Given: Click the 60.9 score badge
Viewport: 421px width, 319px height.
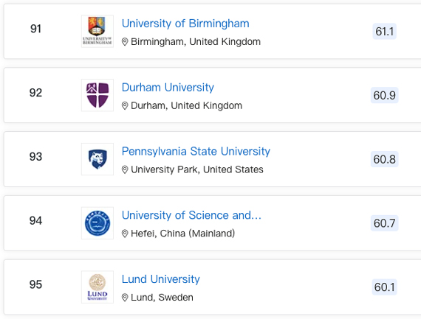Looking at the screenshot, I should click(x=385, y=95).
